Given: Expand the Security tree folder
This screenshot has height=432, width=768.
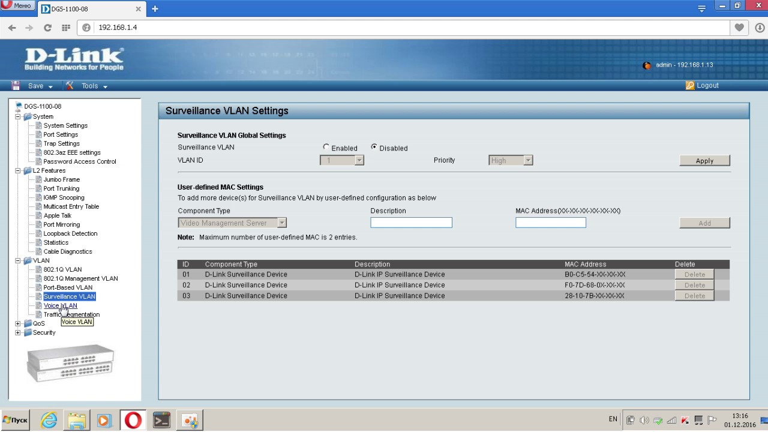Looking at the screenshot, I should click(x=18, y=332).
